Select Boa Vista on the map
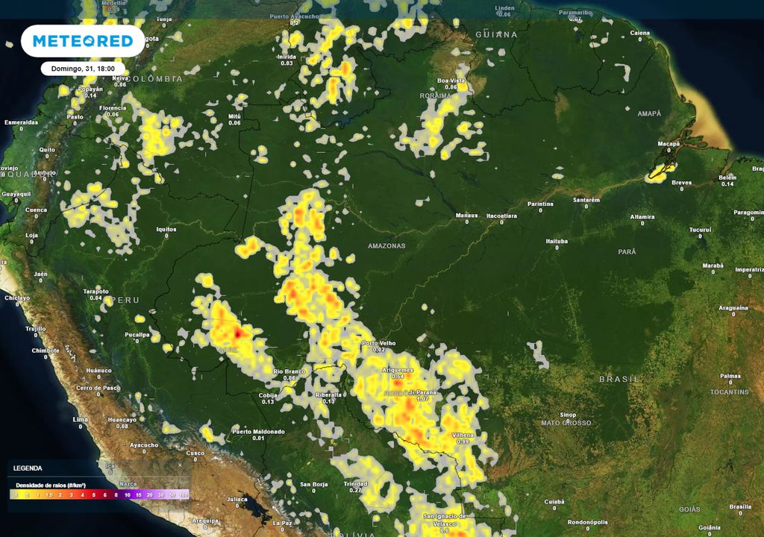The width and height of the screenshot is (764, 537). (x=451, y=81)
